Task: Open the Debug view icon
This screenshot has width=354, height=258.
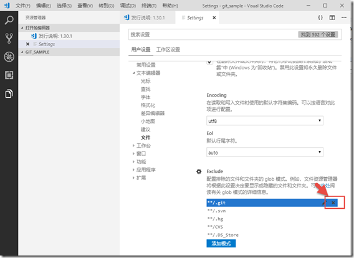Action: (9, 57)
